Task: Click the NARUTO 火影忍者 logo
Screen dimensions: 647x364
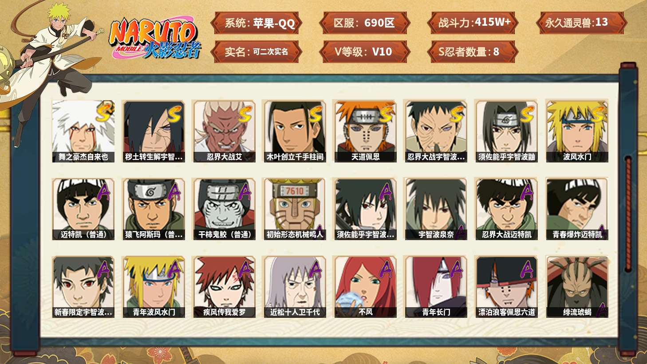Action: [x=155, y=39]
